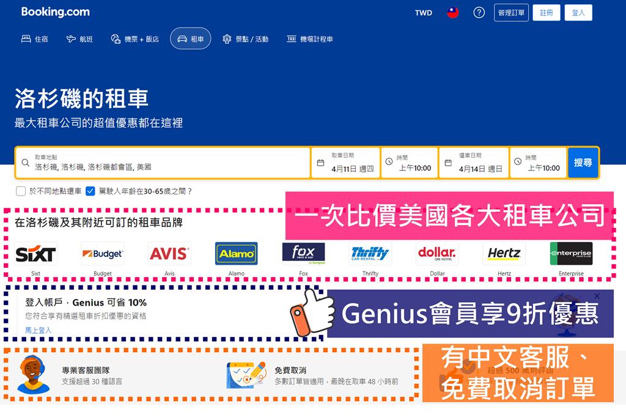This screenshot has height=420, width=626.
Task: Switch to the 航班 flights tab
Action: pos(80,39)
